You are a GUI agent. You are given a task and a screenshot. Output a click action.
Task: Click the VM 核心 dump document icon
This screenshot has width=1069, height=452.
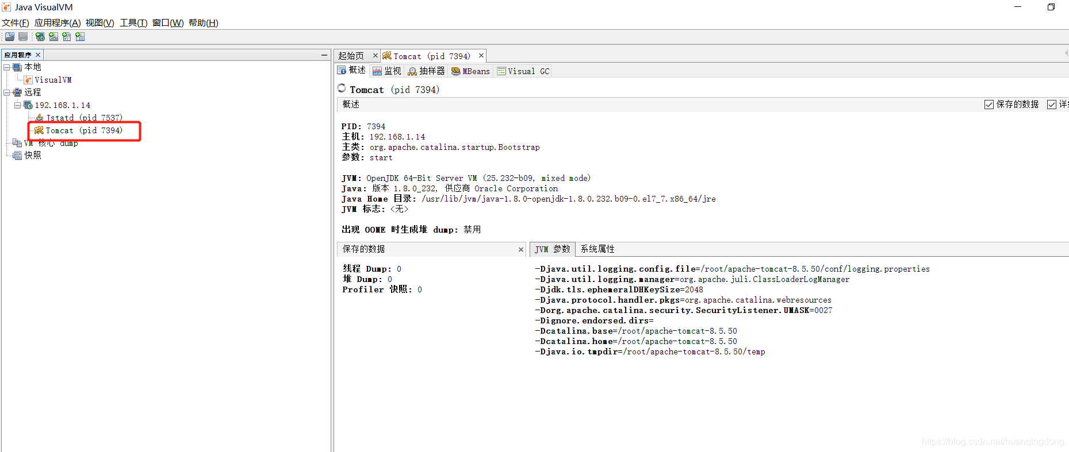click(17, 143)
